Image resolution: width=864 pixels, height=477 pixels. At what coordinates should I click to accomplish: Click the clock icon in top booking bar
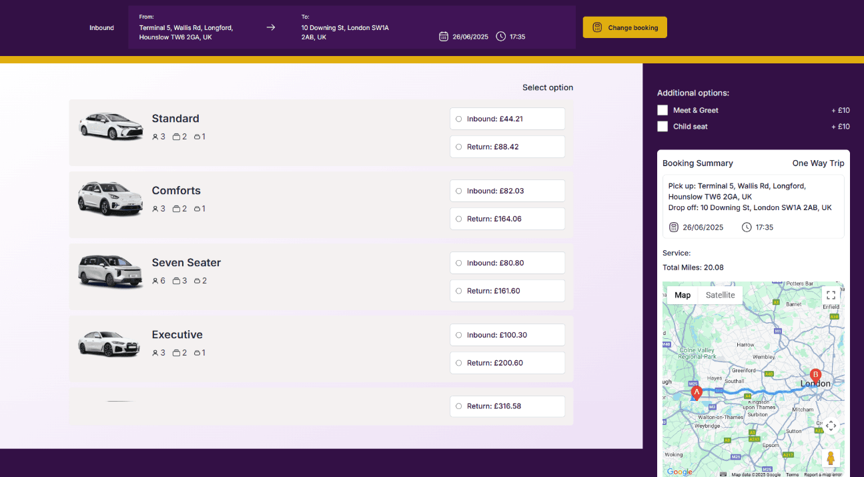(x=501, y=37)
